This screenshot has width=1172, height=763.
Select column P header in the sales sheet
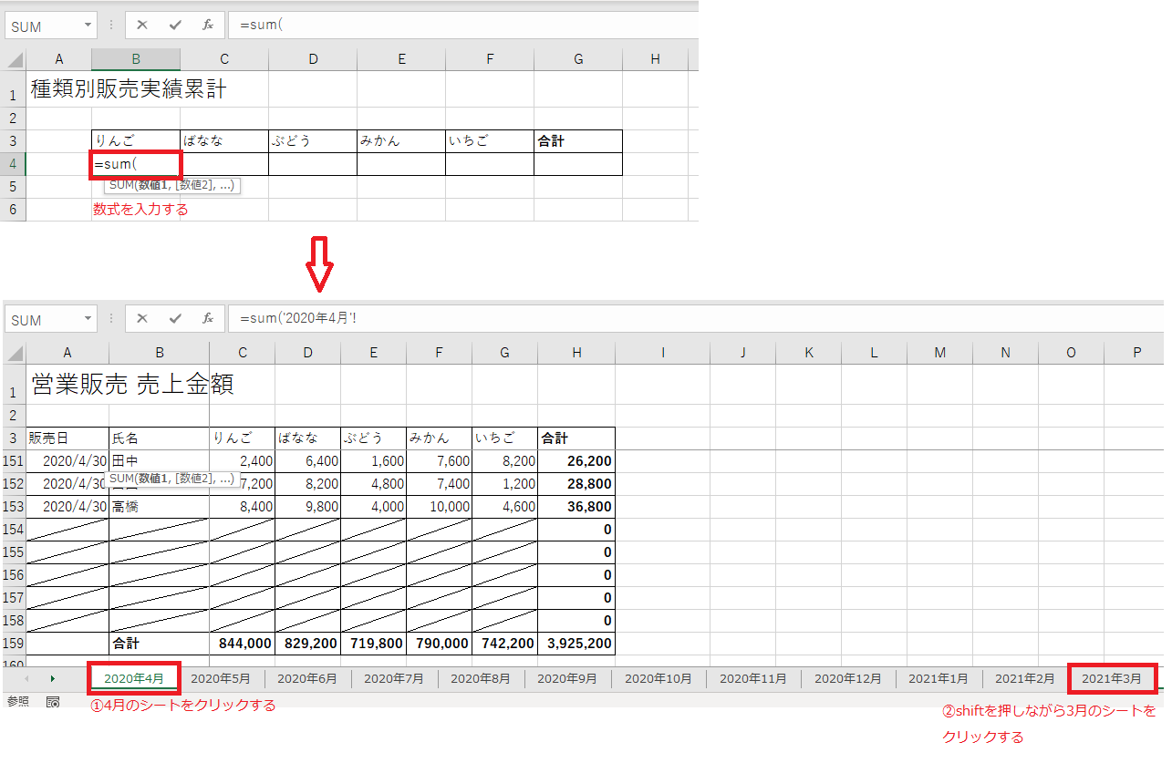pyautogui.click(x=1136, y=352)
